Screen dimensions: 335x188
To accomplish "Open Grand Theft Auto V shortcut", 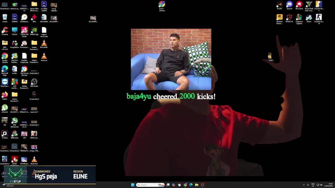I will (x=309, y=6).
